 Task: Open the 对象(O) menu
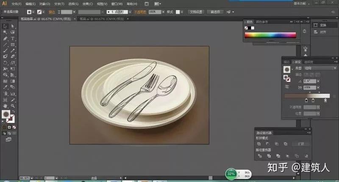tap(45, 4)
